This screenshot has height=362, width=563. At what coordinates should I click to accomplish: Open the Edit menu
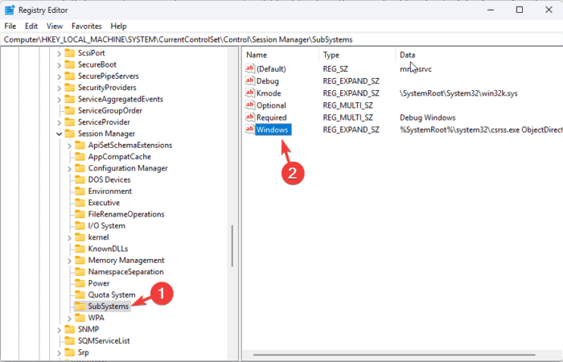tap(31, 27)
